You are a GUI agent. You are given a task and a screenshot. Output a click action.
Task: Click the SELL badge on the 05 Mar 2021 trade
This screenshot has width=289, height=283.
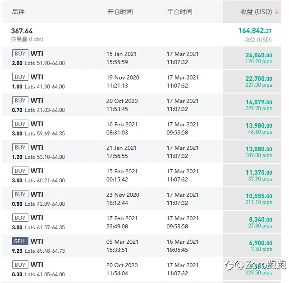[20, 241]
